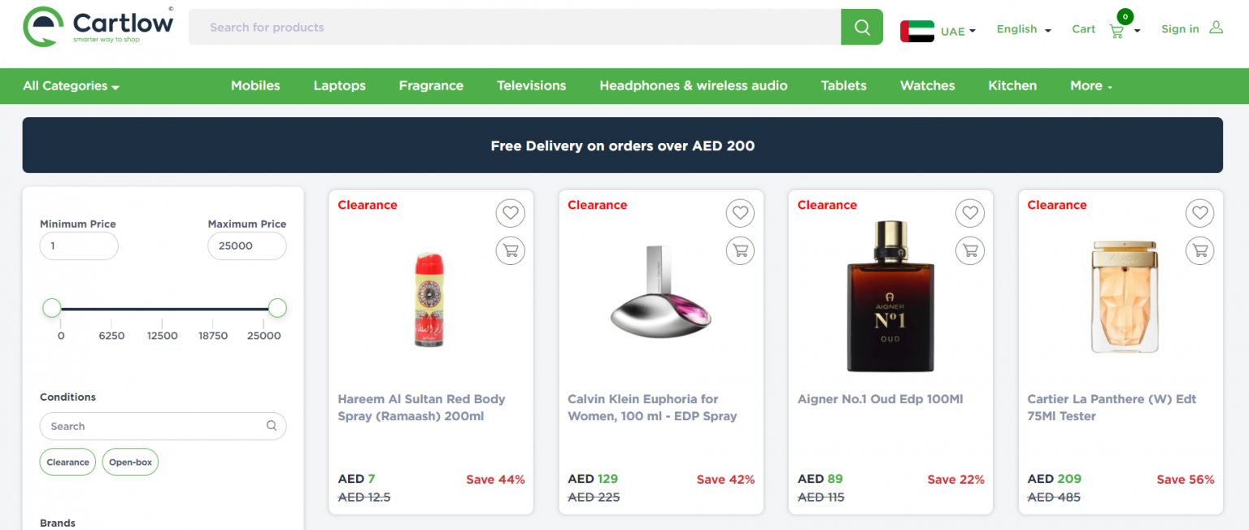This screenshot has width=1249, height=530.
Task: Toggle the Open-box condition filter
Action: pos(130,462)
